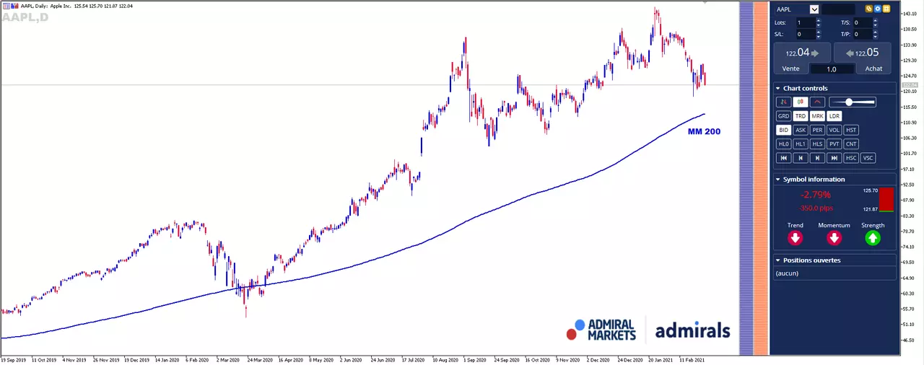
Task: Toggle the CNT button
Action: tap(851, 144)
